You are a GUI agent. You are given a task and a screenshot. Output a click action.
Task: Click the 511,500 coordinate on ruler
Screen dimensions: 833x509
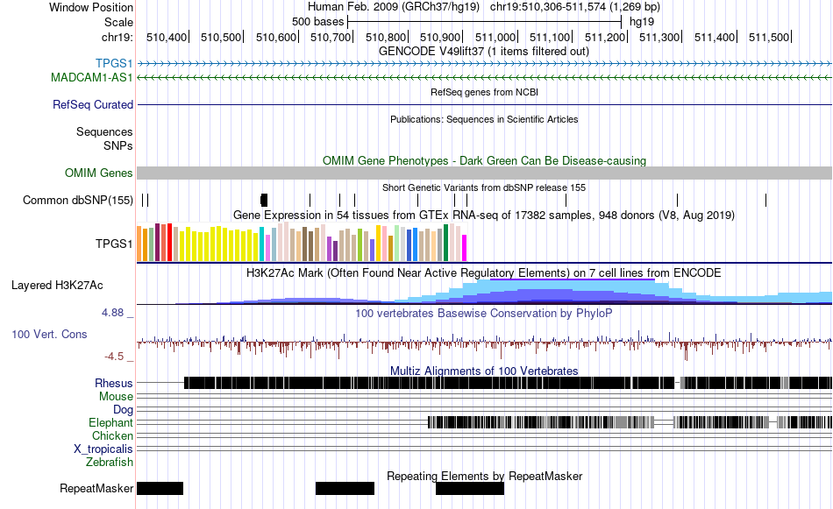(769, 37)
